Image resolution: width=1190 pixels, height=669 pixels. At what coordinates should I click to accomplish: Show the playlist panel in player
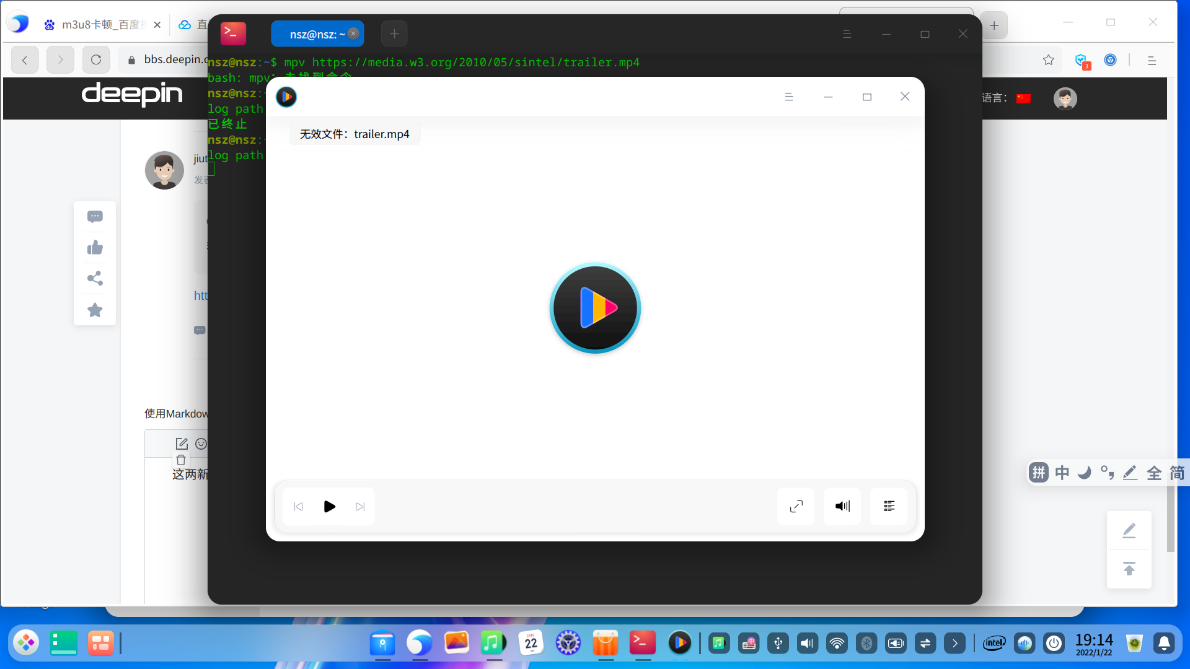click(x=889, y=507)
